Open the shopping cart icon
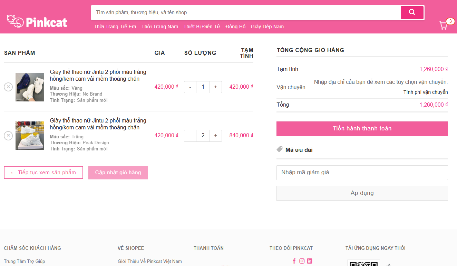 coord(443,25)
